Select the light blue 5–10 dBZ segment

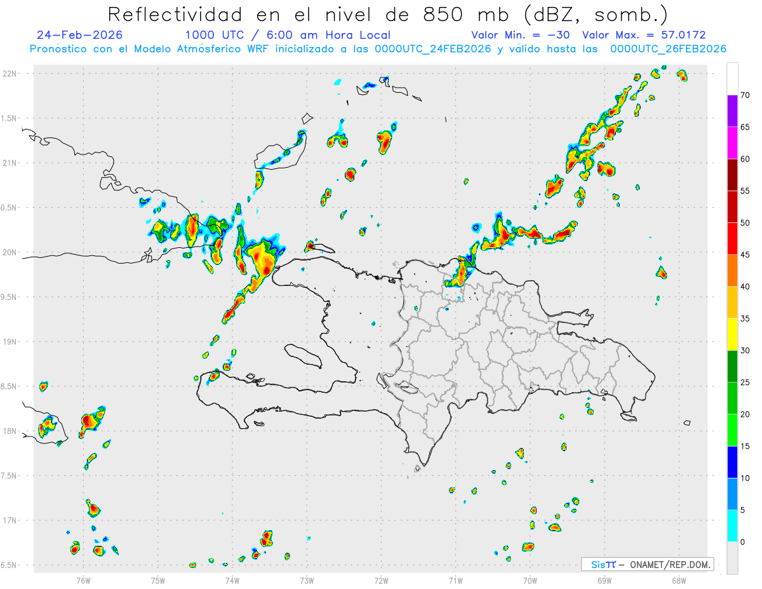[732, 494]
